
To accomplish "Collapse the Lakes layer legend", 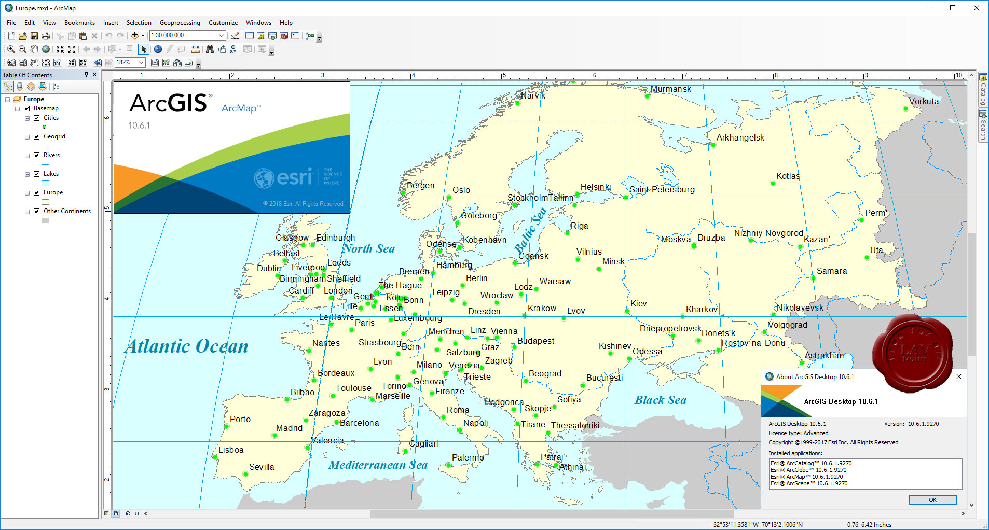I will click(x=27, y=174).
